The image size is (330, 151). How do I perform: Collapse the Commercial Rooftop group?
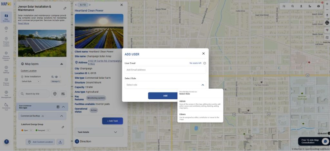(x=62, y=116)
